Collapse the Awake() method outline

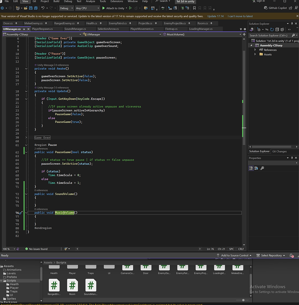tap(26, 69)
